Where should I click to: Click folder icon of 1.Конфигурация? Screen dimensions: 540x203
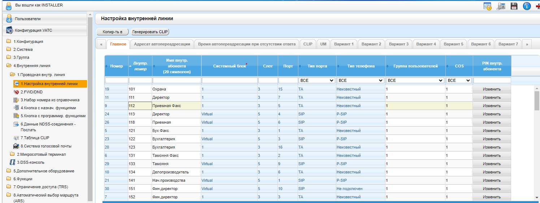point(9,41)
